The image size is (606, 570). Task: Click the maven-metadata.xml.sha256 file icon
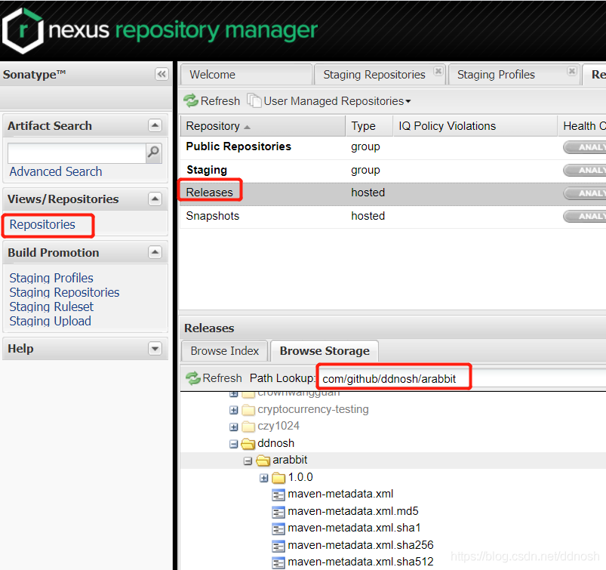[278, 546]
